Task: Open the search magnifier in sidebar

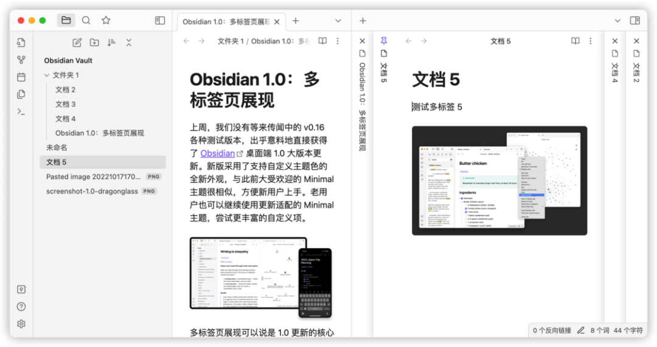Action: pyautogui.click(x=86, y=20)
